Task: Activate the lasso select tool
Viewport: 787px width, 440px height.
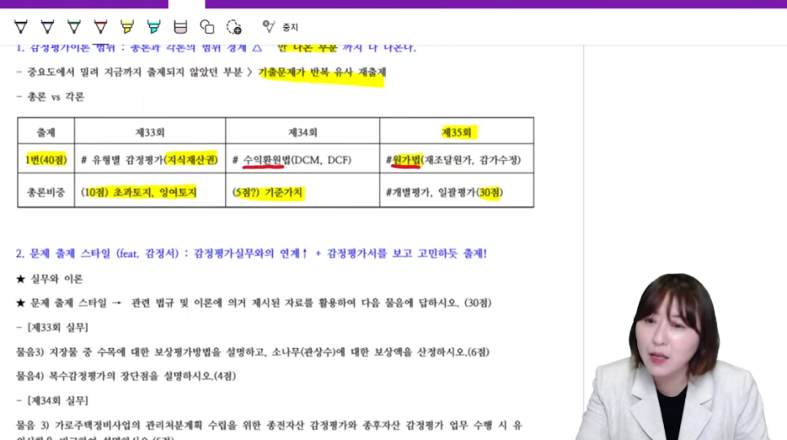Action: point(234,27)
